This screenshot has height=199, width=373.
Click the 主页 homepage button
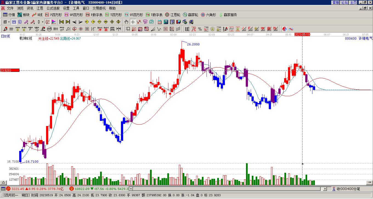pos(354,2)
